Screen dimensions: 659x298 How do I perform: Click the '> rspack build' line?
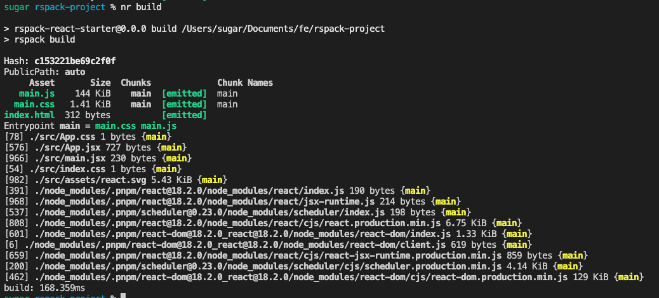[39, 40]
